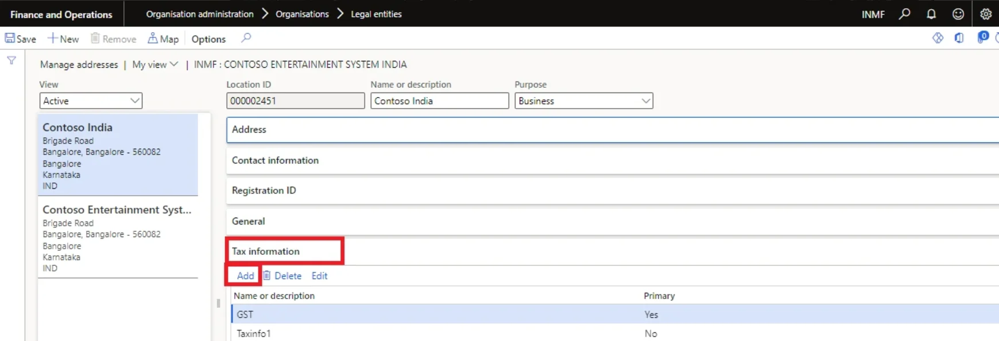Expand the Contact information fast tab
Viewport: 999px width, 341px height.
(613, 160)
